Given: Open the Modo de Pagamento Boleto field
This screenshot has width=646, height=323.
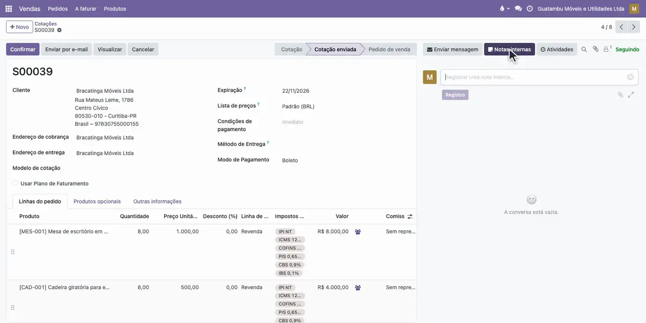Looking at the screenshot, I should click(346, 160).
